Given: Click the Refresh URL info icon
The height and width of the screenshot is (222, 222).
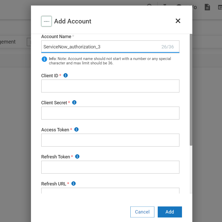Looking at the screenshot, I should point(73,183).
